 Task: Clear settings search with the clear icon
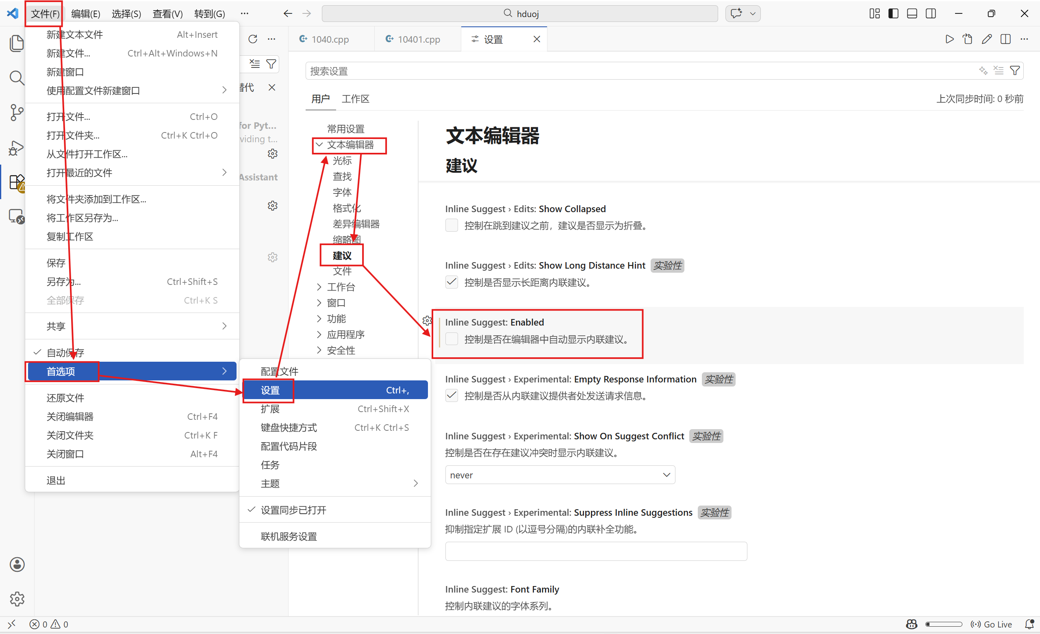pyautogui.click(x=998, y=70)
